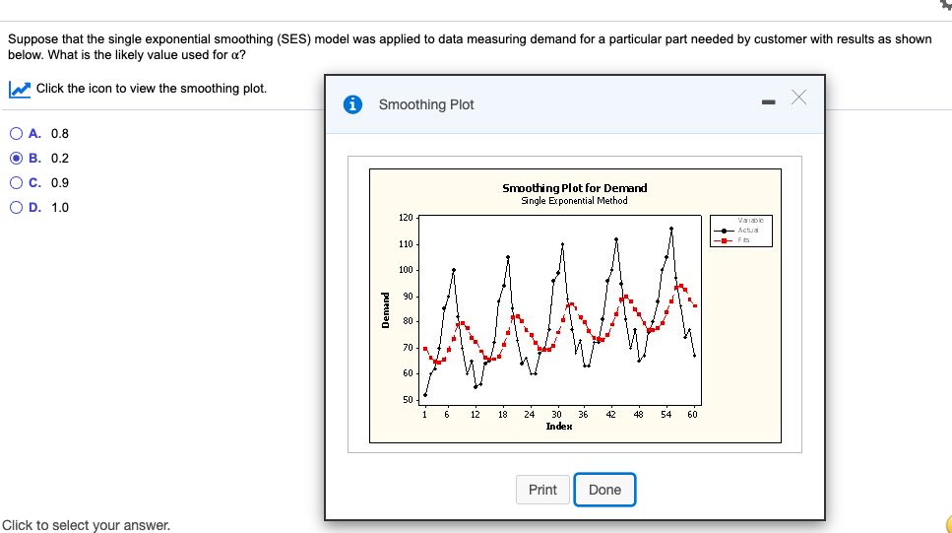
Task: Click the Print button
Action: click(x=542, y=490)
